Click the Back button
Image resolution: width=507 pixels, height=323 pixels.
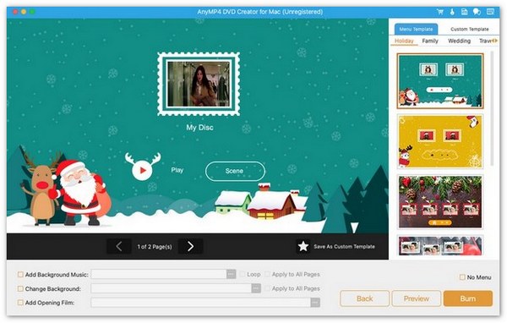[x=364, y=298]
